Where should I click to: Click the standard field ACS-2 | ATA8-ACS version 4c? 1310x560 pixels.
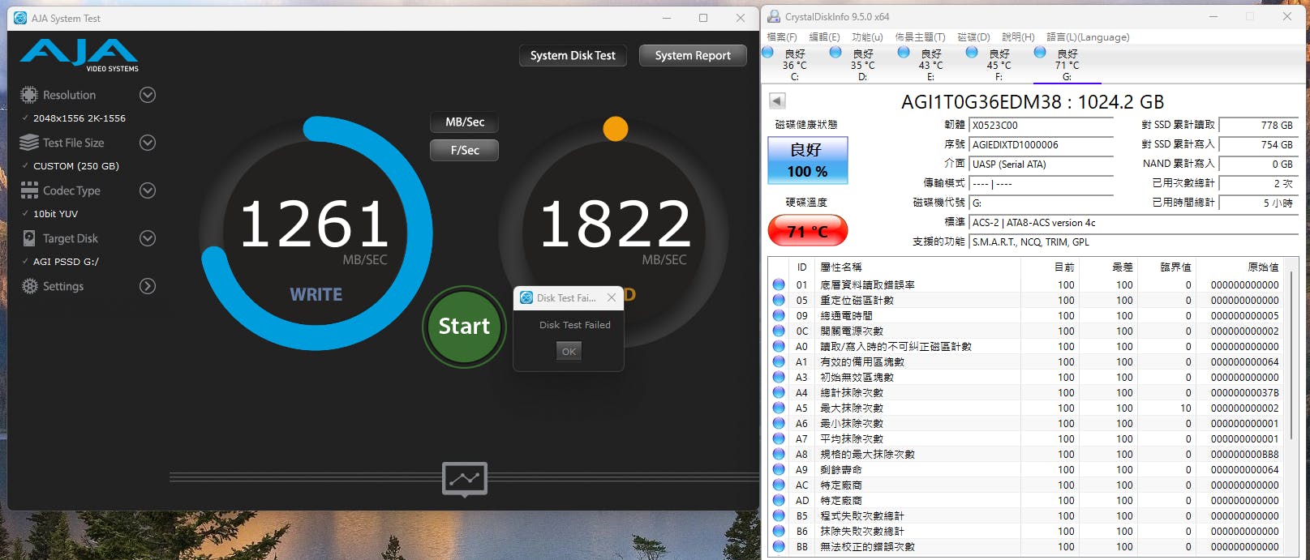[x=1133, y=223]
